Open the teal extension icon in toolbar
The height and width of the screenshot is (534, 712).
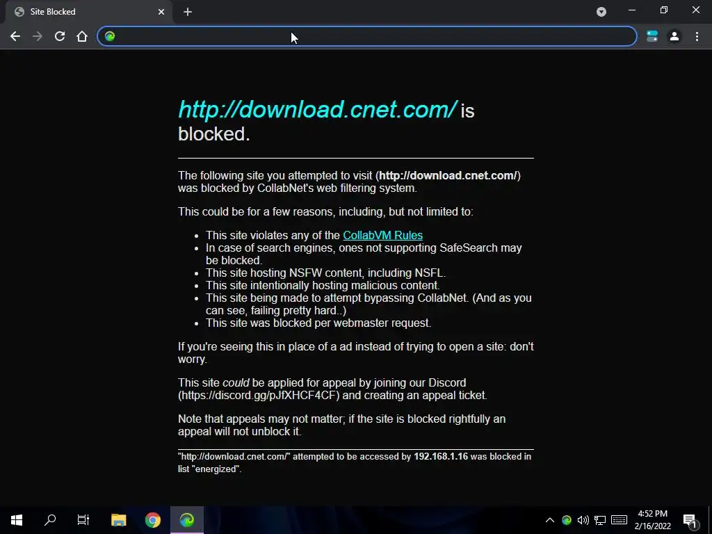click(652, 36)
